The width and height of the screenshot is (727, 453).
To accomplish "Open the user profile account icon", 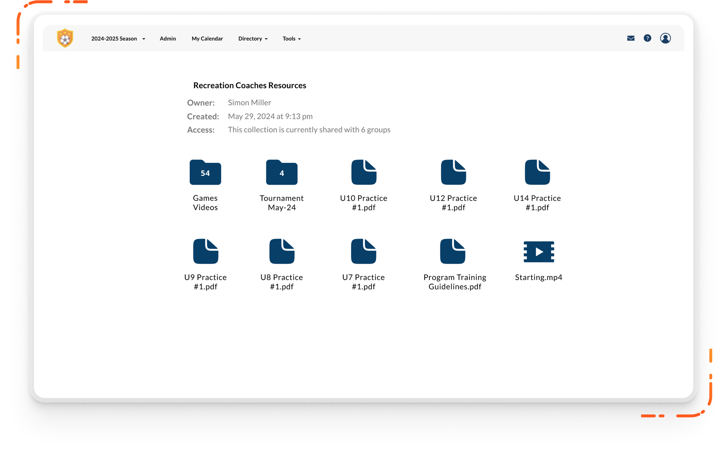I will pos(665,37).
